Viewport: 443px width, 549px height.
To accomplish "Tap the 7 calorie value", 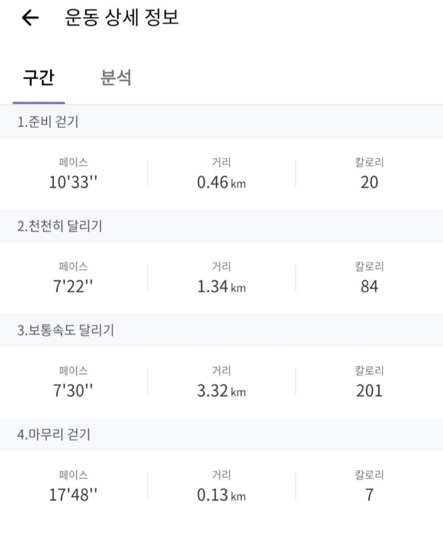I will tap(369, 495).
